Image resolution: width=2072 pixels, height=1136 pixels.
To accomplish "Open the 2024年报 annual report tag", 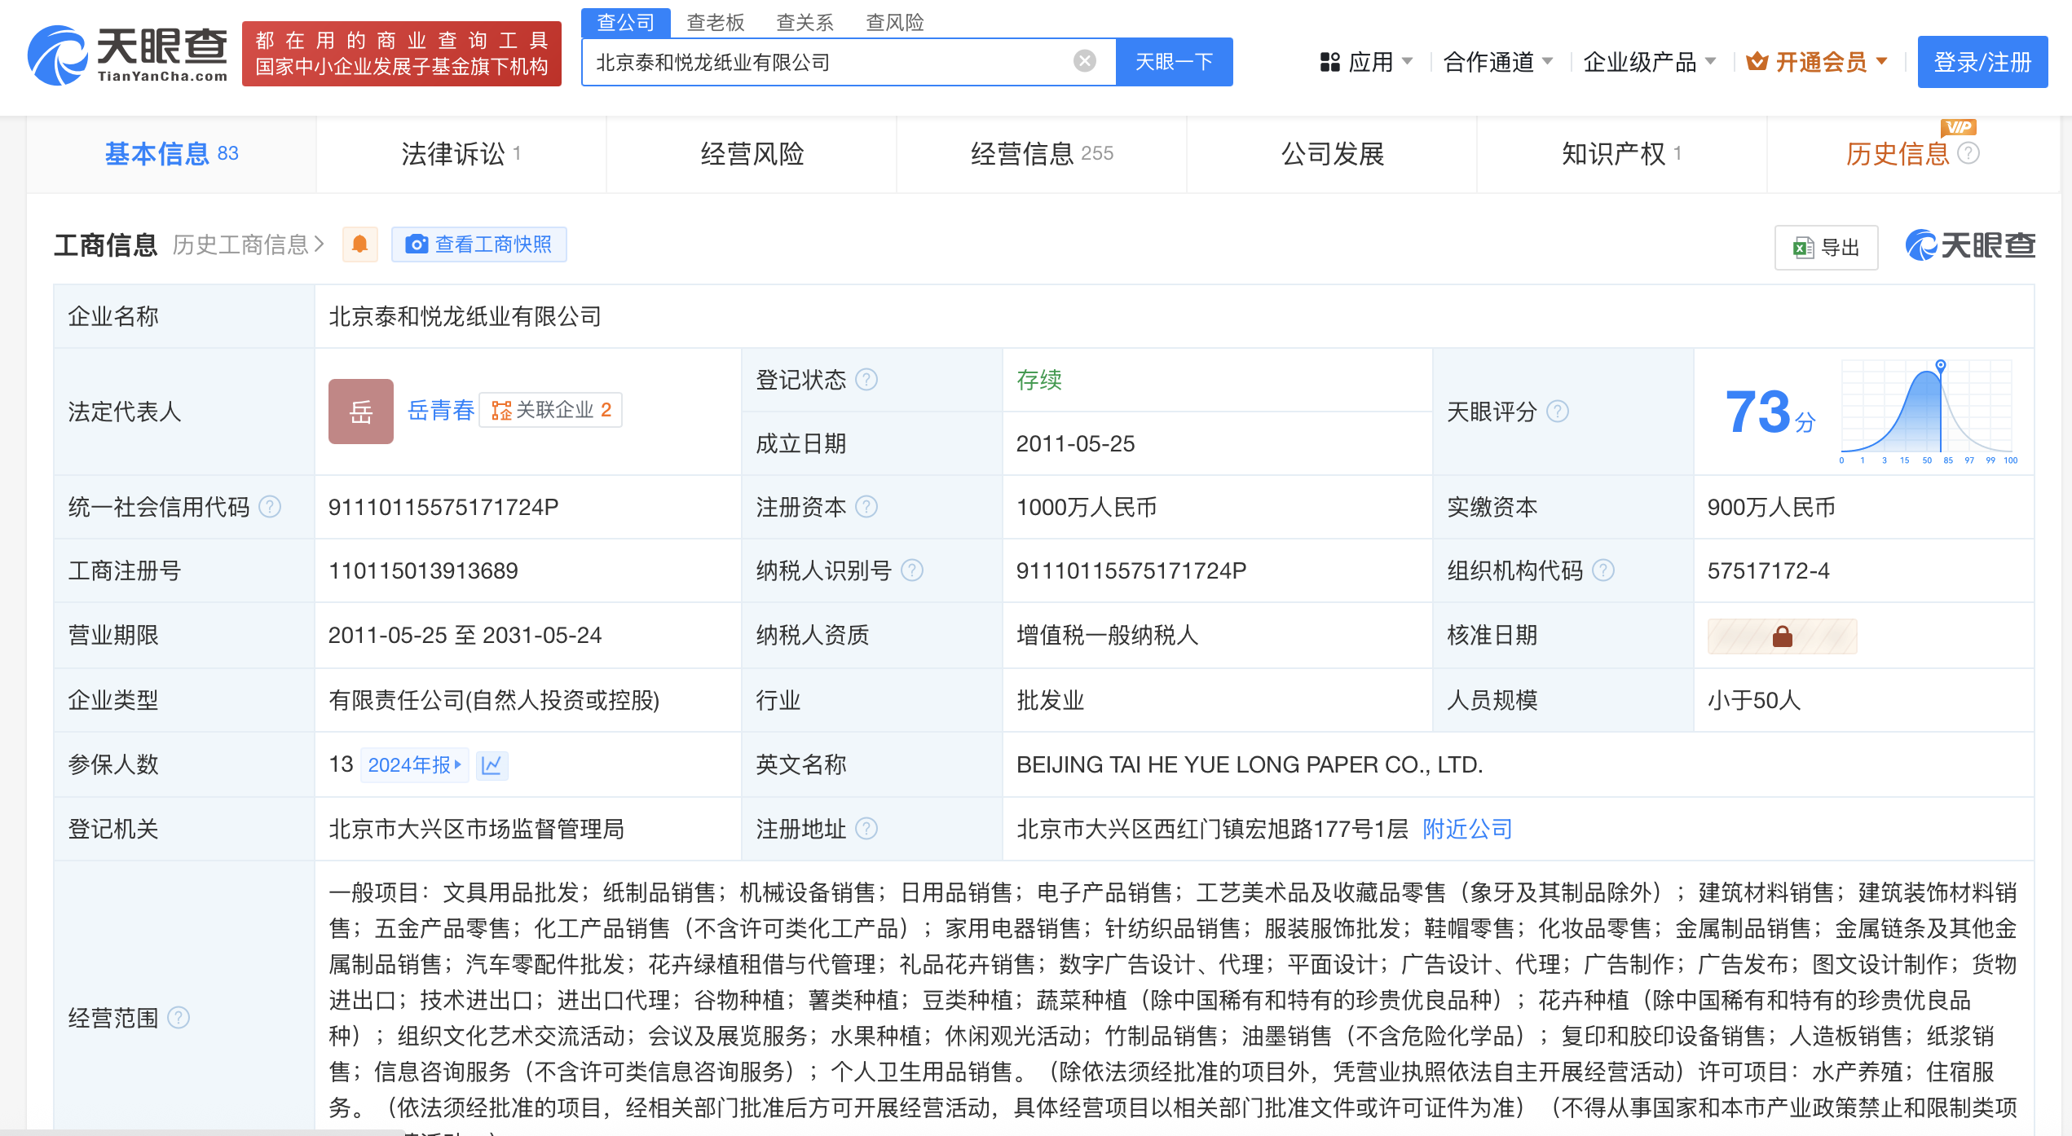I will [414, 765].
